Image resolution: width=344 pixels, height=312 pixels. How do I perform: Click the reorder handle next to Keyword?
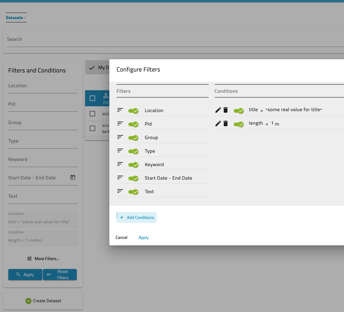[x=120, y=164]
